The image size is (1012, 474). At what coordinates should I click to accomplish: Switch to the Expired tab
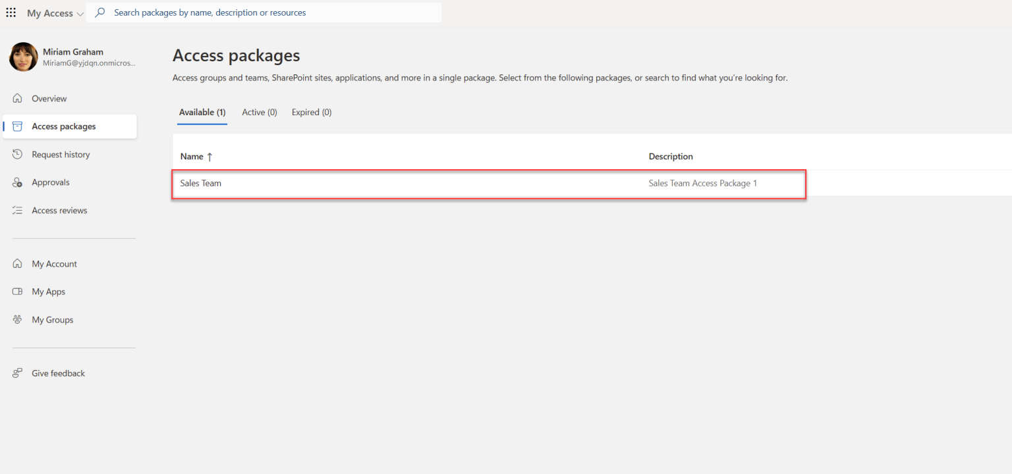tap(311, 112)
